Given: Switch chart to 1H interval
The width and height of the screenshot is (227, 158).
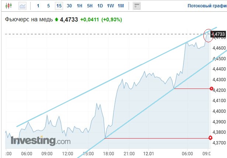Looking at the screenshot, I should (80, 6).
